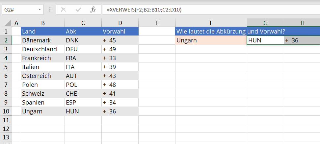
Task: Click the Select All corner triangle
Action: tap(8, 23)
